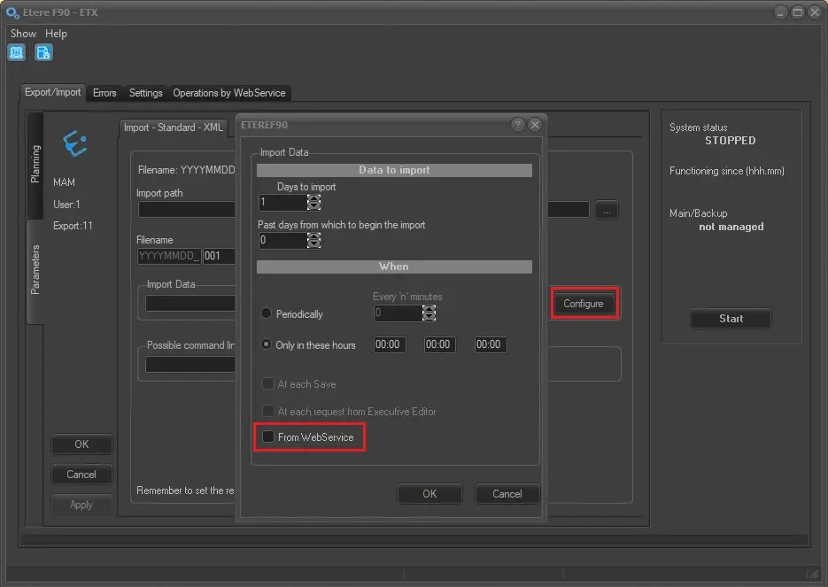
Task: Open the Show menu
Action: (23, 34)
